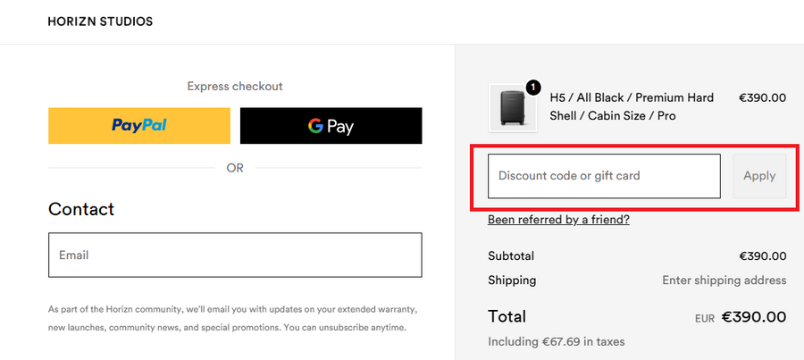
Task: Click the 'Including €67.69 in taxes' note
Action: tap(556, 341)
